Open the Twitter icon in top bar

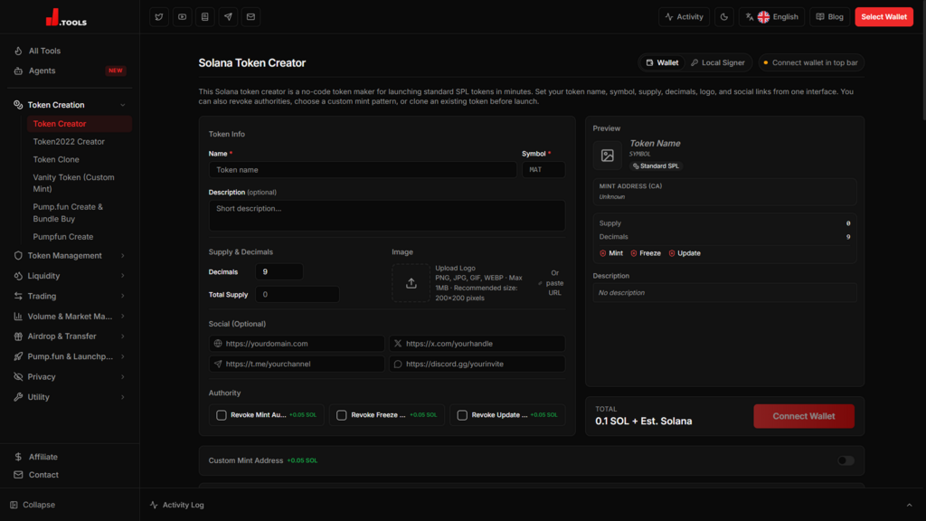click(159, 16)
